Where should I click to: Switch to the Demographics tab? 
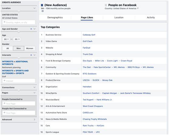(x=55, y=18)
